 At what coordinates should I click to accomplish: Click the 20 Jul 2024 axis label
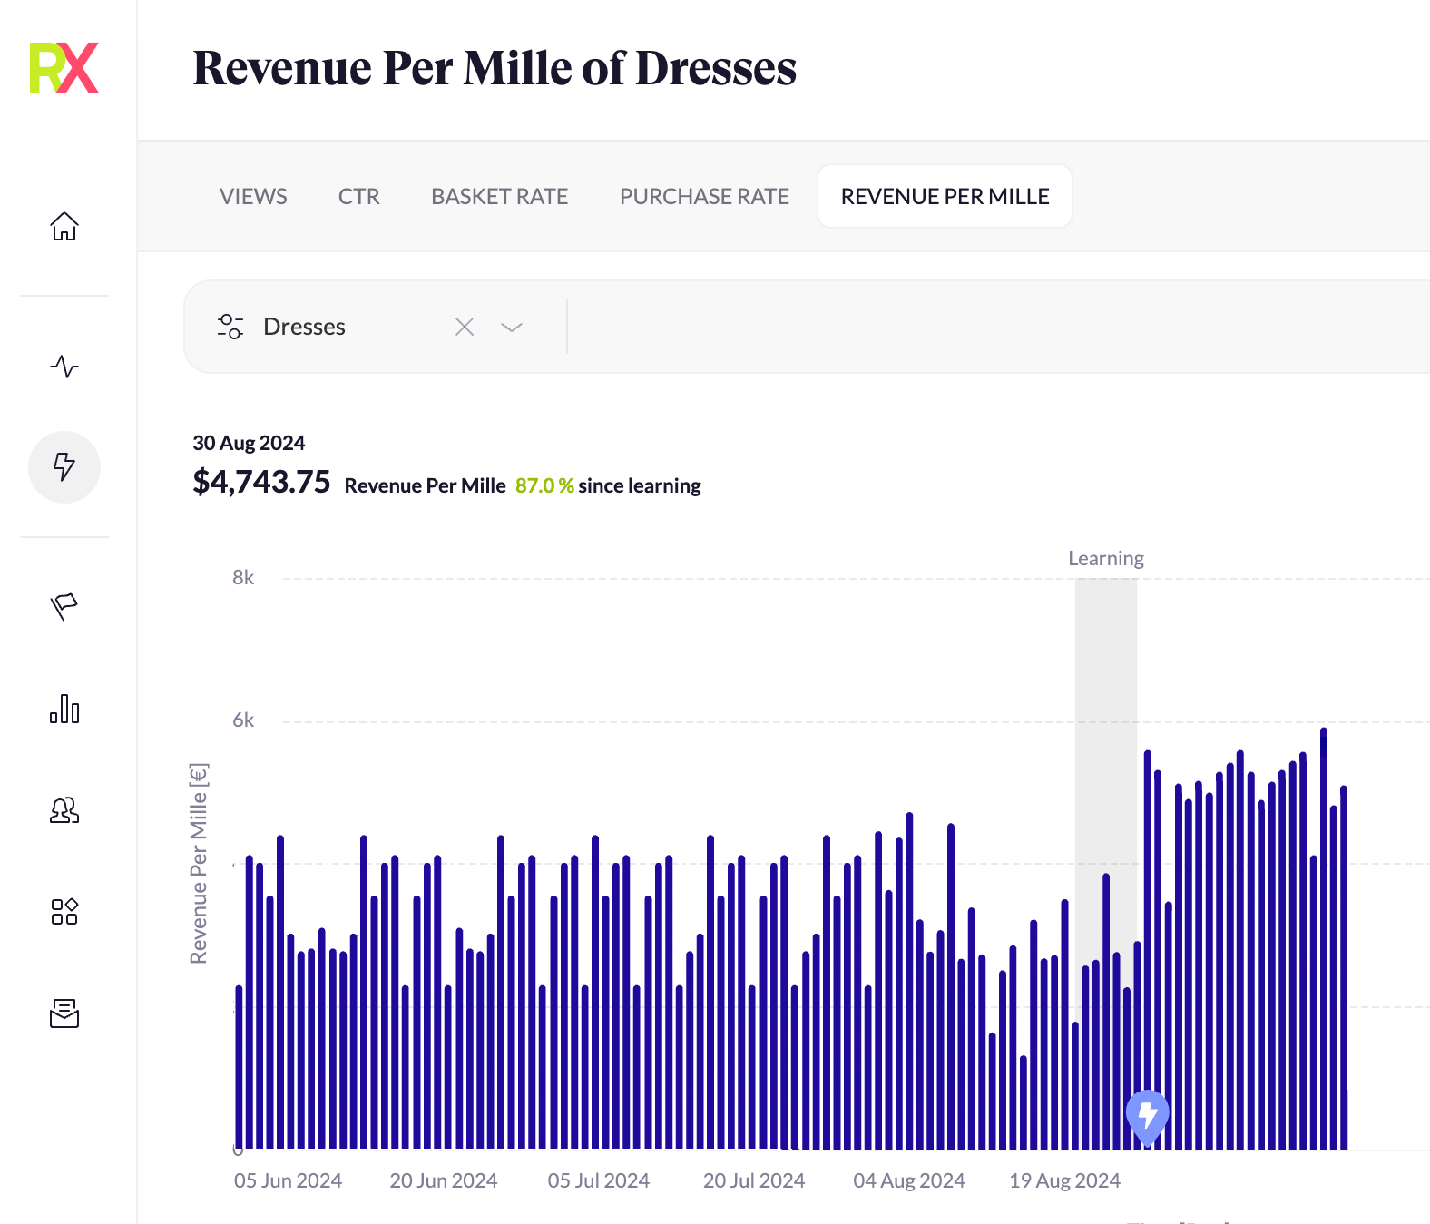pyautogui.click(x=754, y=1180)
